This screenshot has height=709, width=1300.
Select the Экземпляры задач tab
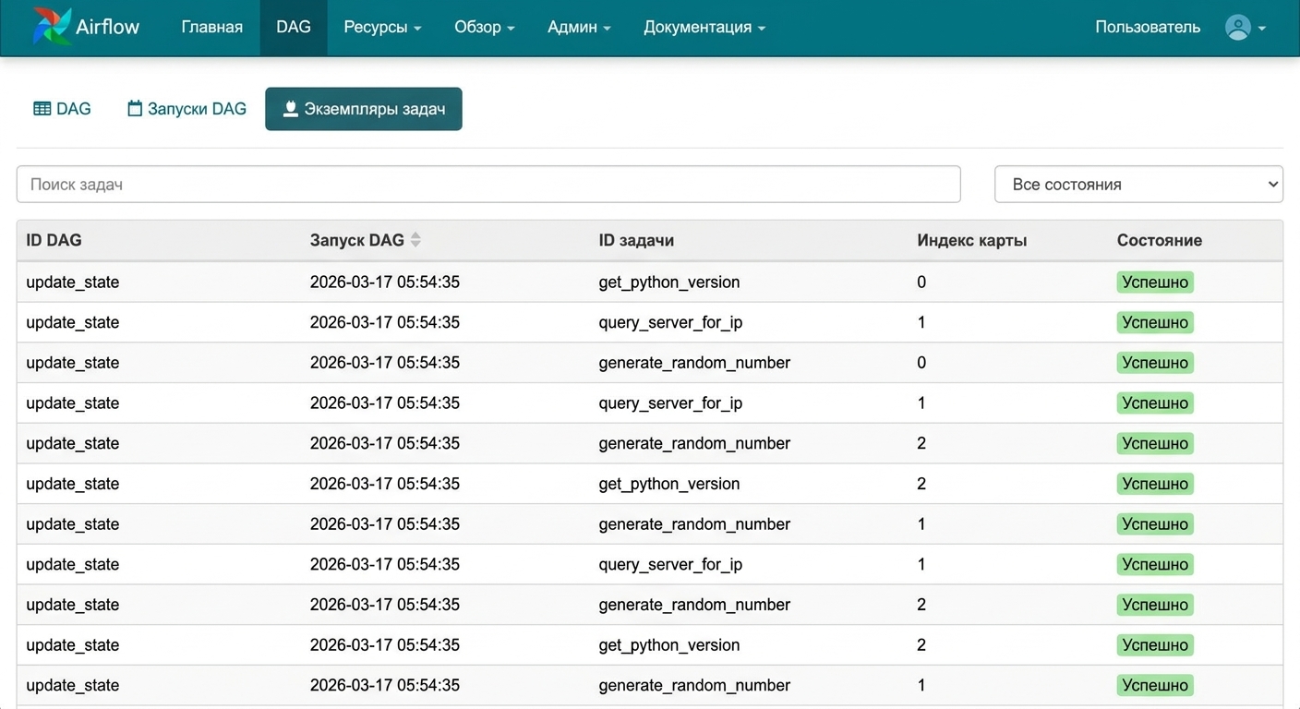tap(364, 109)
